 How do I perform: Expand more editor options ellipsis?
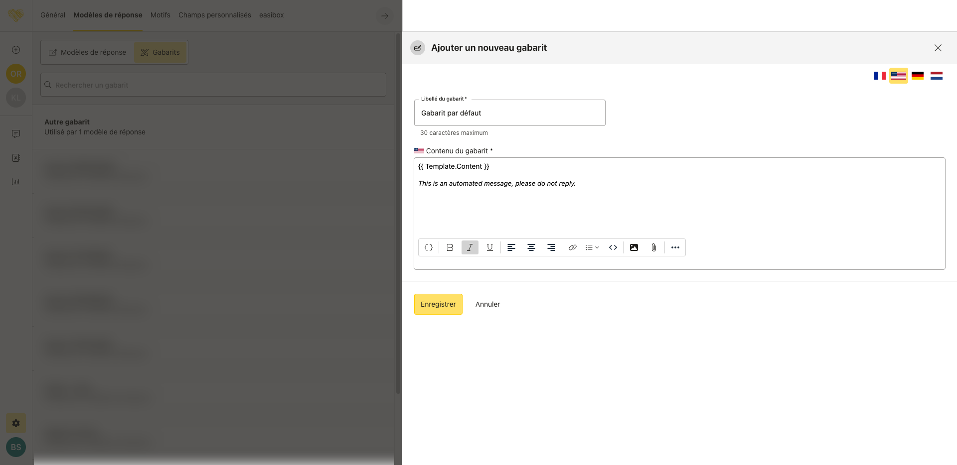point(675,247)
